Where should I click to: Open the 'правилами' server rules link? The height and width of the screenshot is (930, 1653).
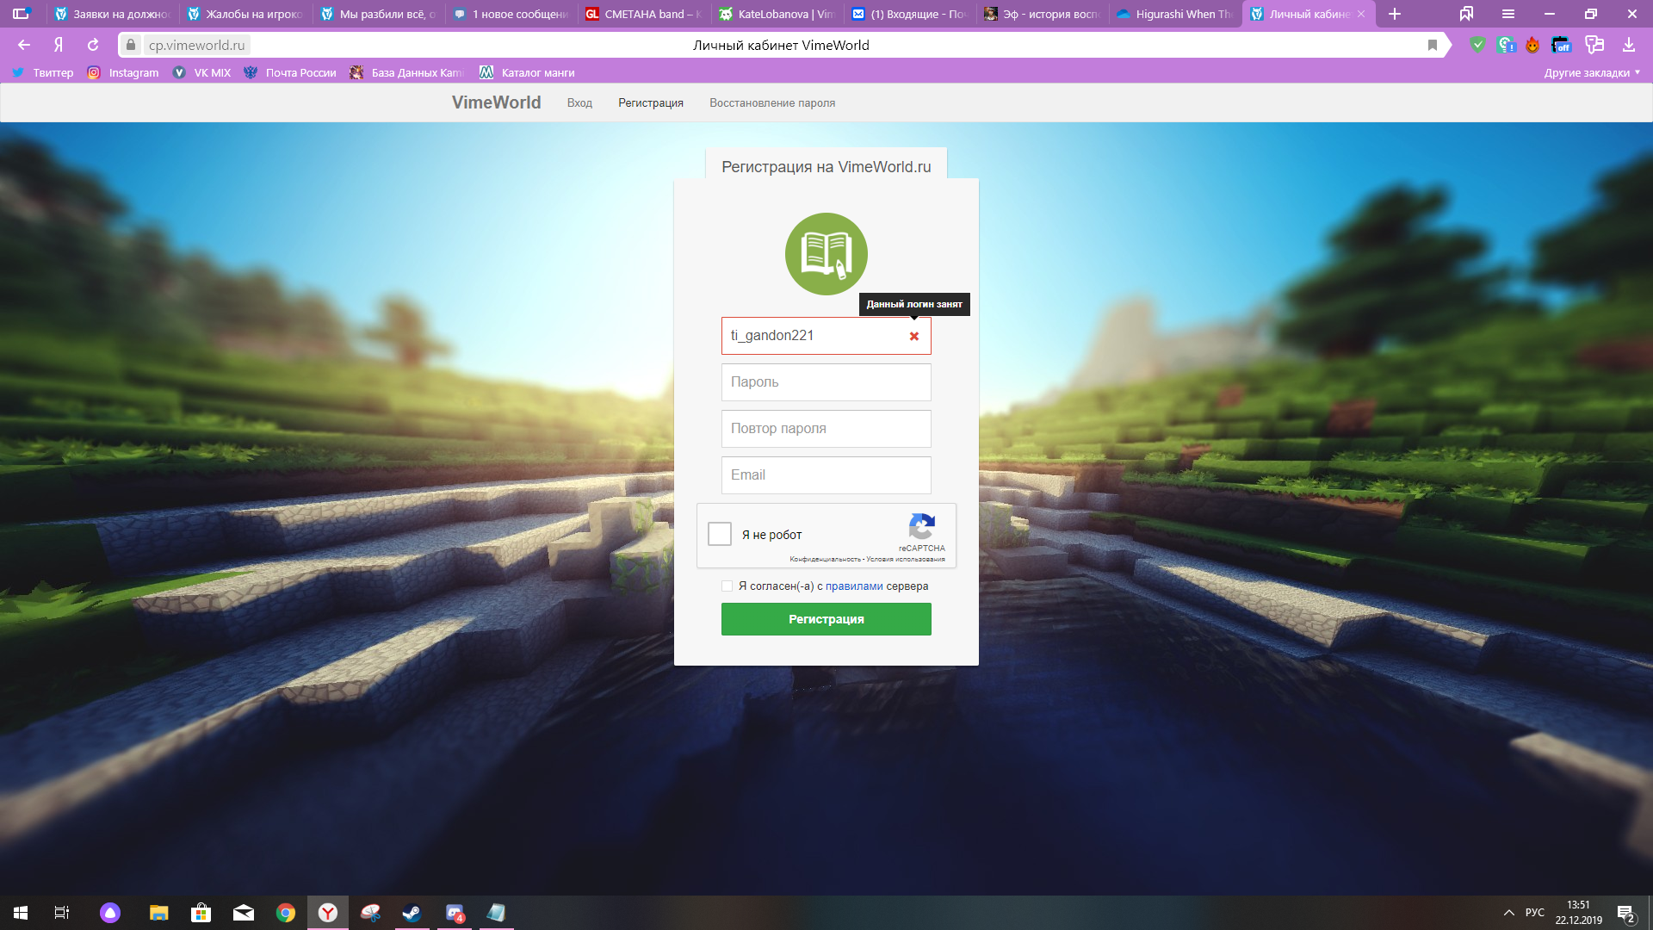[x=854, y=586]
